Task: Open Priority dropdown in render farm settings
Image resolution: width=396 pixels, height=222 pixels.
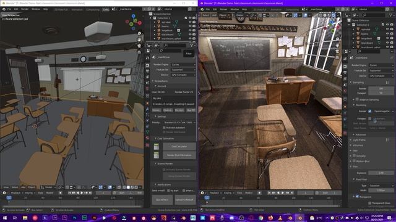Action: [179, 122]
